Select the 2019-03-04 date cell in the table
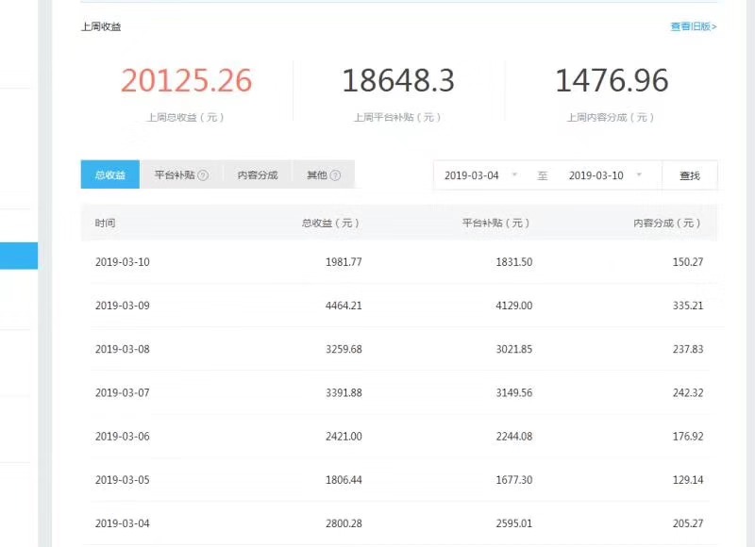Image resolution: width=755 pixels, height=547 pixels. click(x=123, y=523)
